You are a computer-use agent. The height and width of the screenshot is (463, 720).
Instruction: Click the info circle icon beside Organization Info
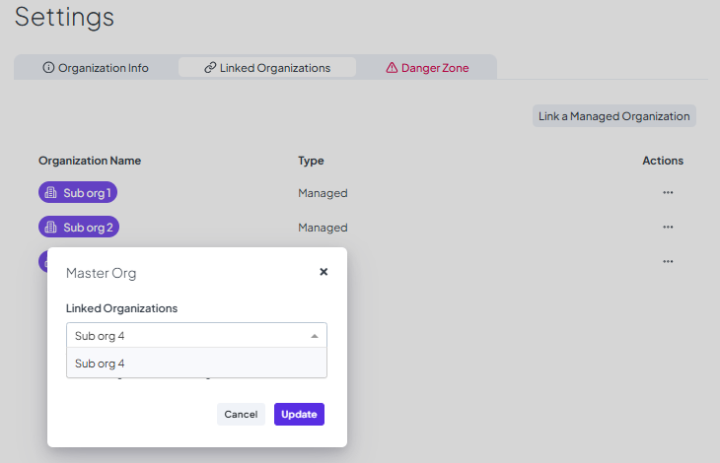48,68
